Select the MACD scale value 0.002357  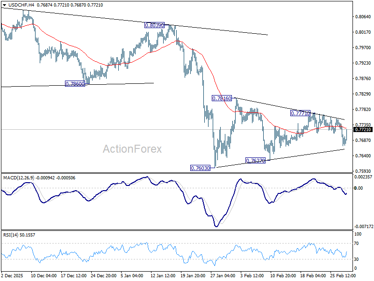tap(363, 177)
